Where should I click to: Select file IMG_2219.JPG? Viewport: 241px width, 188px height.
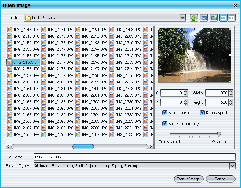click(125, 95)
